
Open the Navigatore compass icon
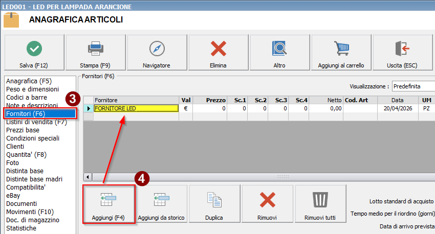pyautogui.click(x=157, y=49)
